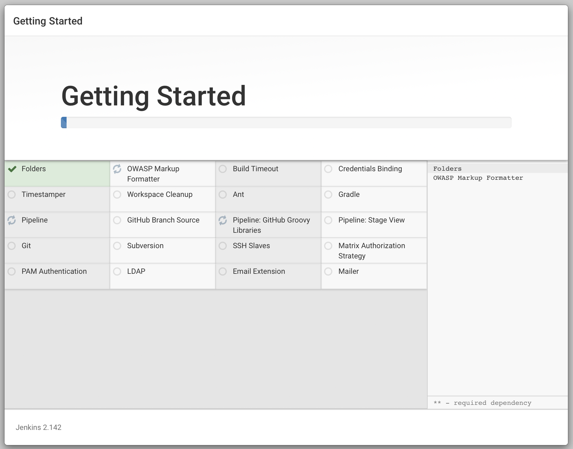
Task: Click the Jenkins 2.142 version text
Action: pyautogui.click(x=38, y=427)
